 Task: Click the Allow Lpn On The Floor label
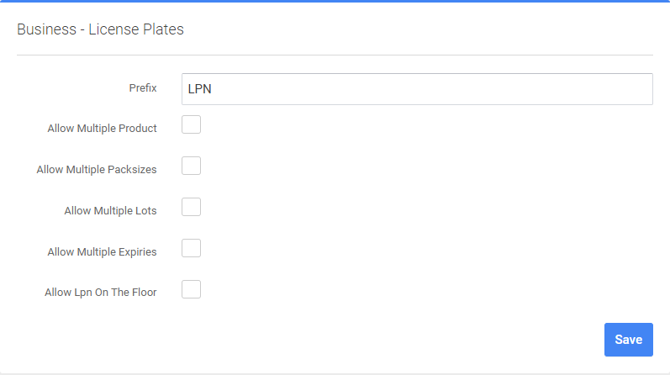click(101, 293)
